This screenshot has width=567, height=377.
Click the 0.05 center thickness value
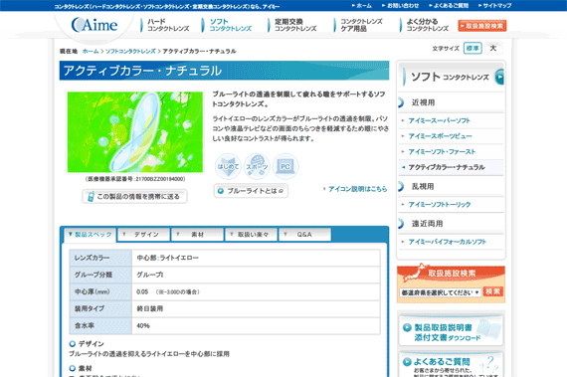(142, 291)
